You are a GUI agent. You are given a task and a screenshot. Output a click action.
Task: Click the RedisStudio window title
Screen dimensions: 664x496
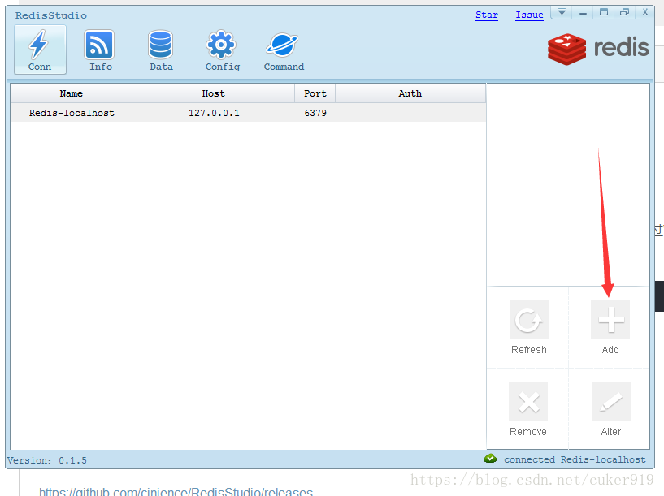click(x=51, y=15)
